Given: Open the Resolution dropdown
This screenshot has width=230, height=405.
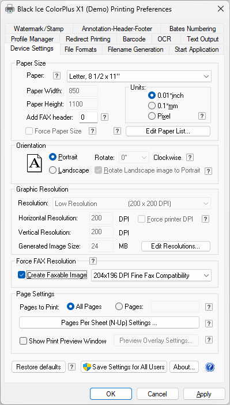Looking at the screenshot, I should (x=131, y=204).
